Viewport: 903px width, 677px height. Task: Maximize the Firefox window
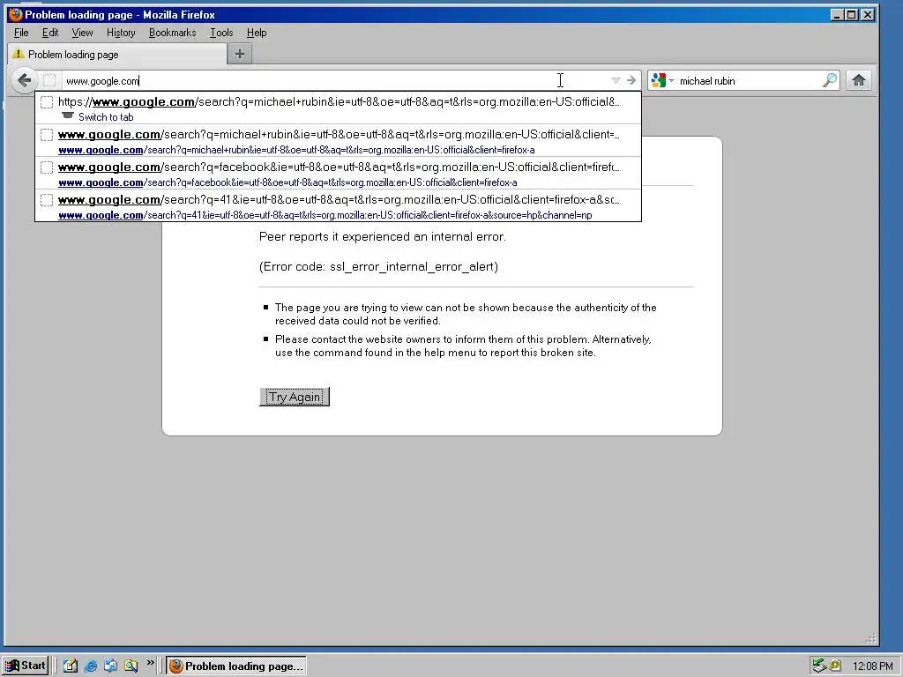coord(852,15)
